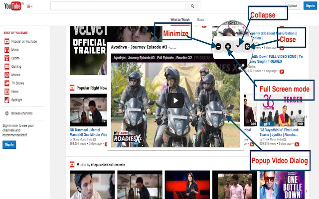Open 'Bottle Down FULL VIDEO SONG' T-SERIES link
Image resolution: width=319 pixels, height=199 pixels.
coord(276,59)
